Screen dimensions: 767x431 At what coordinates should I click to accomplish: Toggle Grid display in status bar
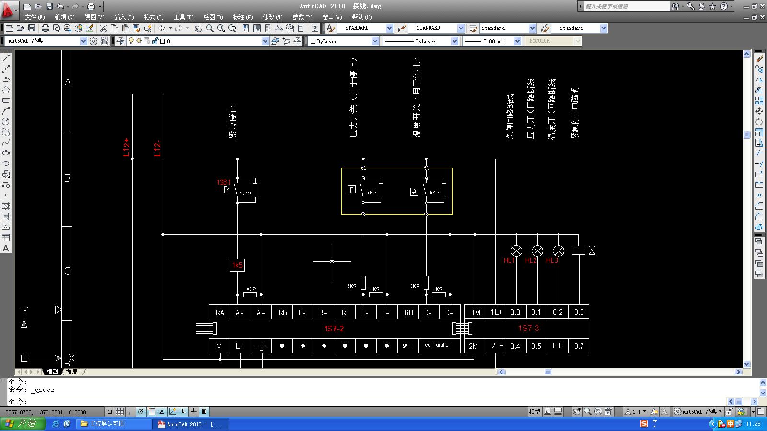[120, 411]
